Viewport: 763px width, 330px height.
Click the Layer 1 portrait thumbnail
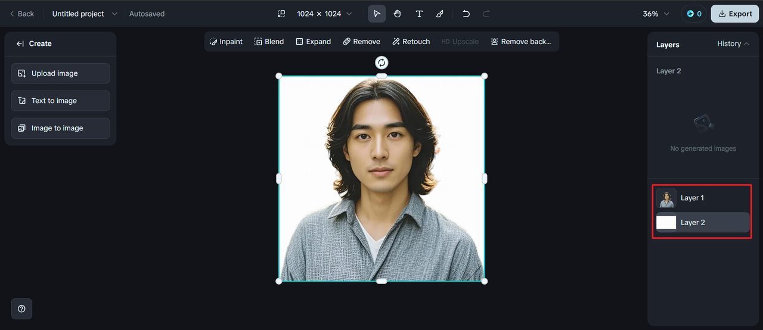point(666,198)
